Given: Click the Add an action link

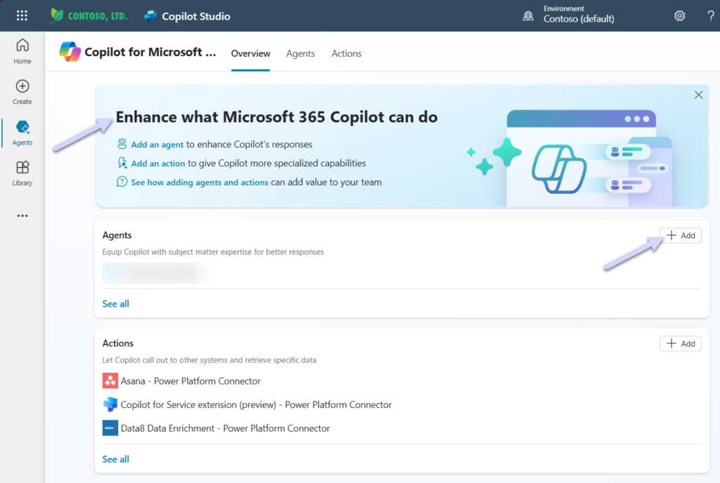Looking at the screenshot, I should 158,163.
